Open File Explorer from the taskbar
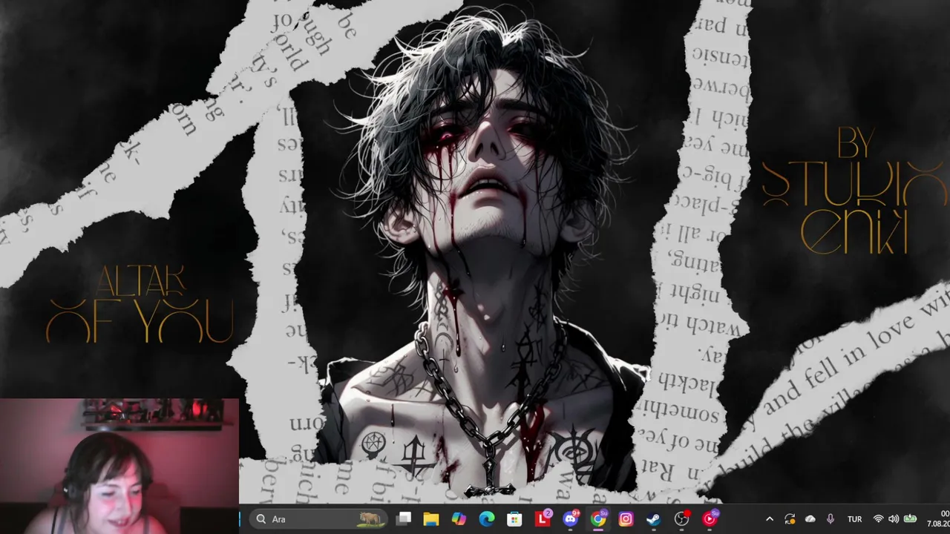 [431, 519]
